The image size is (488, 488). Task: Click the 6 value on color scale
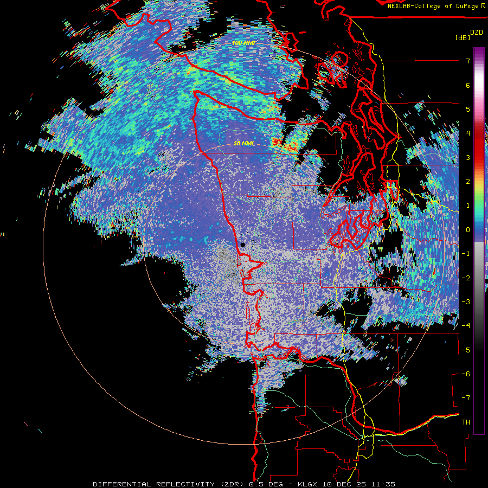coord(468,85)
